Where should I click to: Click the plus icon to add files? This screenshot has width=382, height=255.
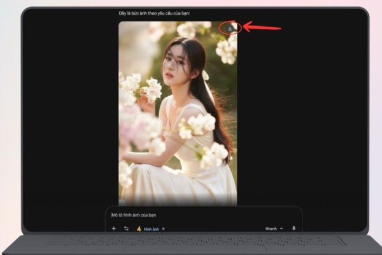pyautogui.click(x=114, y=228)
